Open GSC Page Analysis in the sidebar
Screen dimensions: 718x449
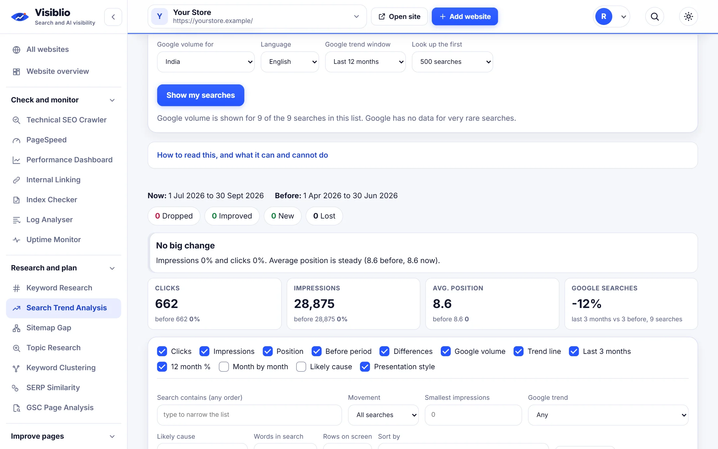point(63,408)
